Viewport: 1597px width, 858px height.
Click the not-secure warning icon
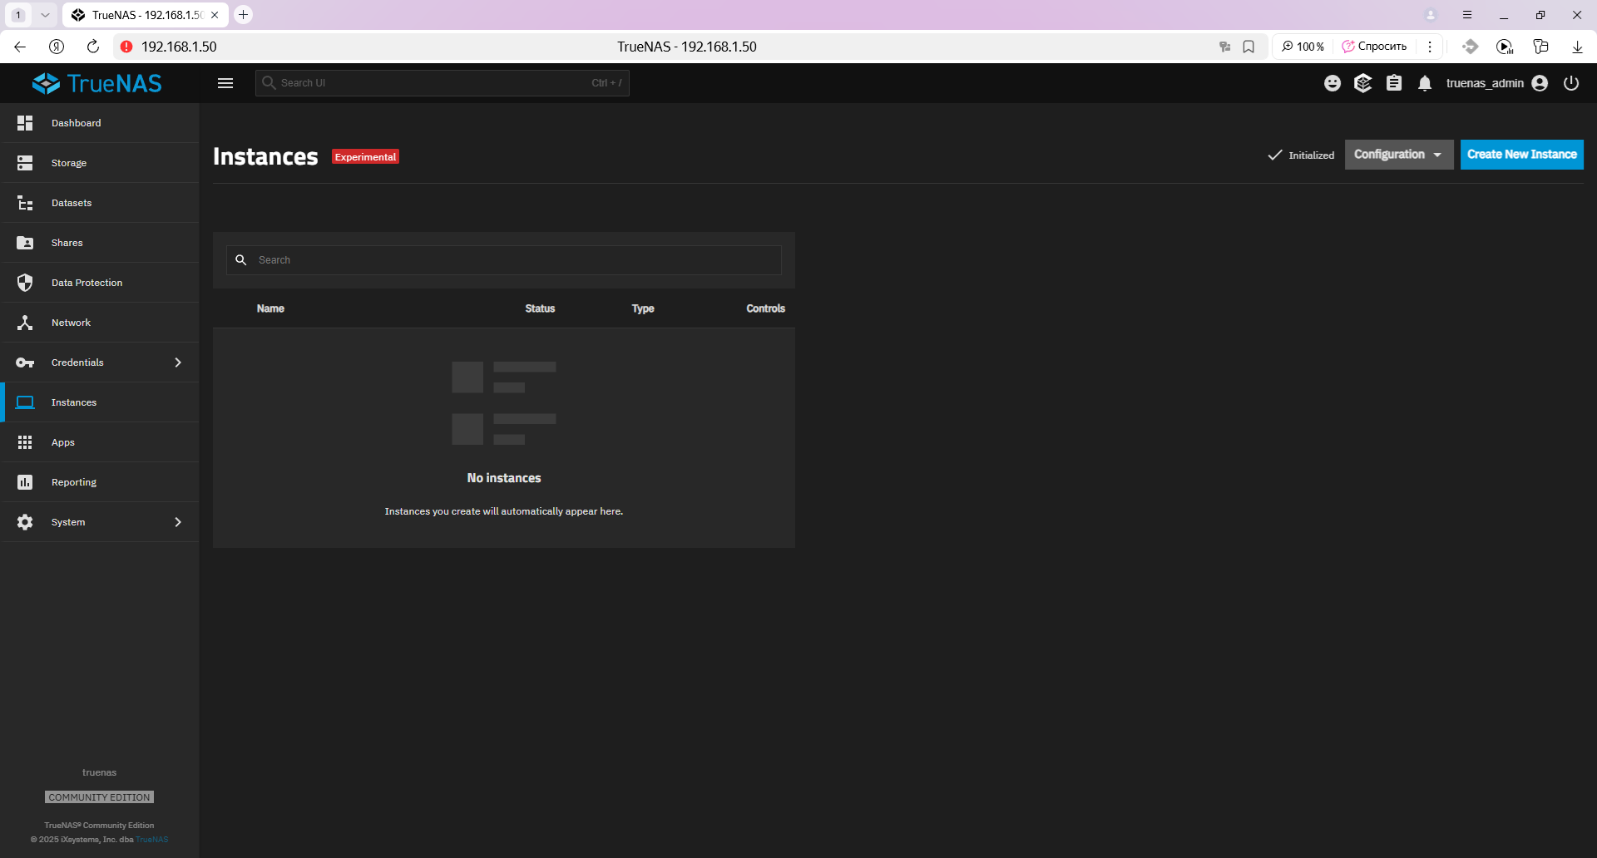click(x=126, y=47)
